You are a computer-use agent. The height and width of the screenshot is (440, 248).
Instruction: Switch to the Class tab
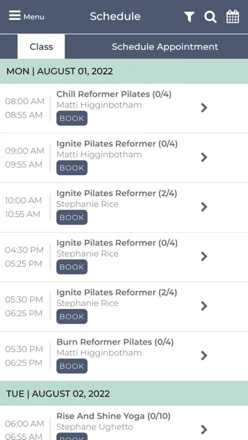41,47
